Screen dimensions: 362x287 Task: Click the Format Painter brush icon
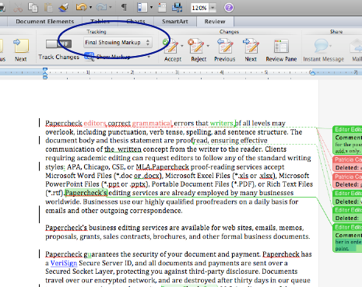pyautogui.click(x=64, y=7)
